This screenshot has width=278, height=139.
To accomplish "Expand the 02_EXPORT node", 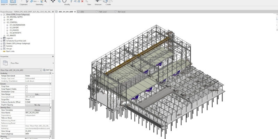I will (7, 28).
